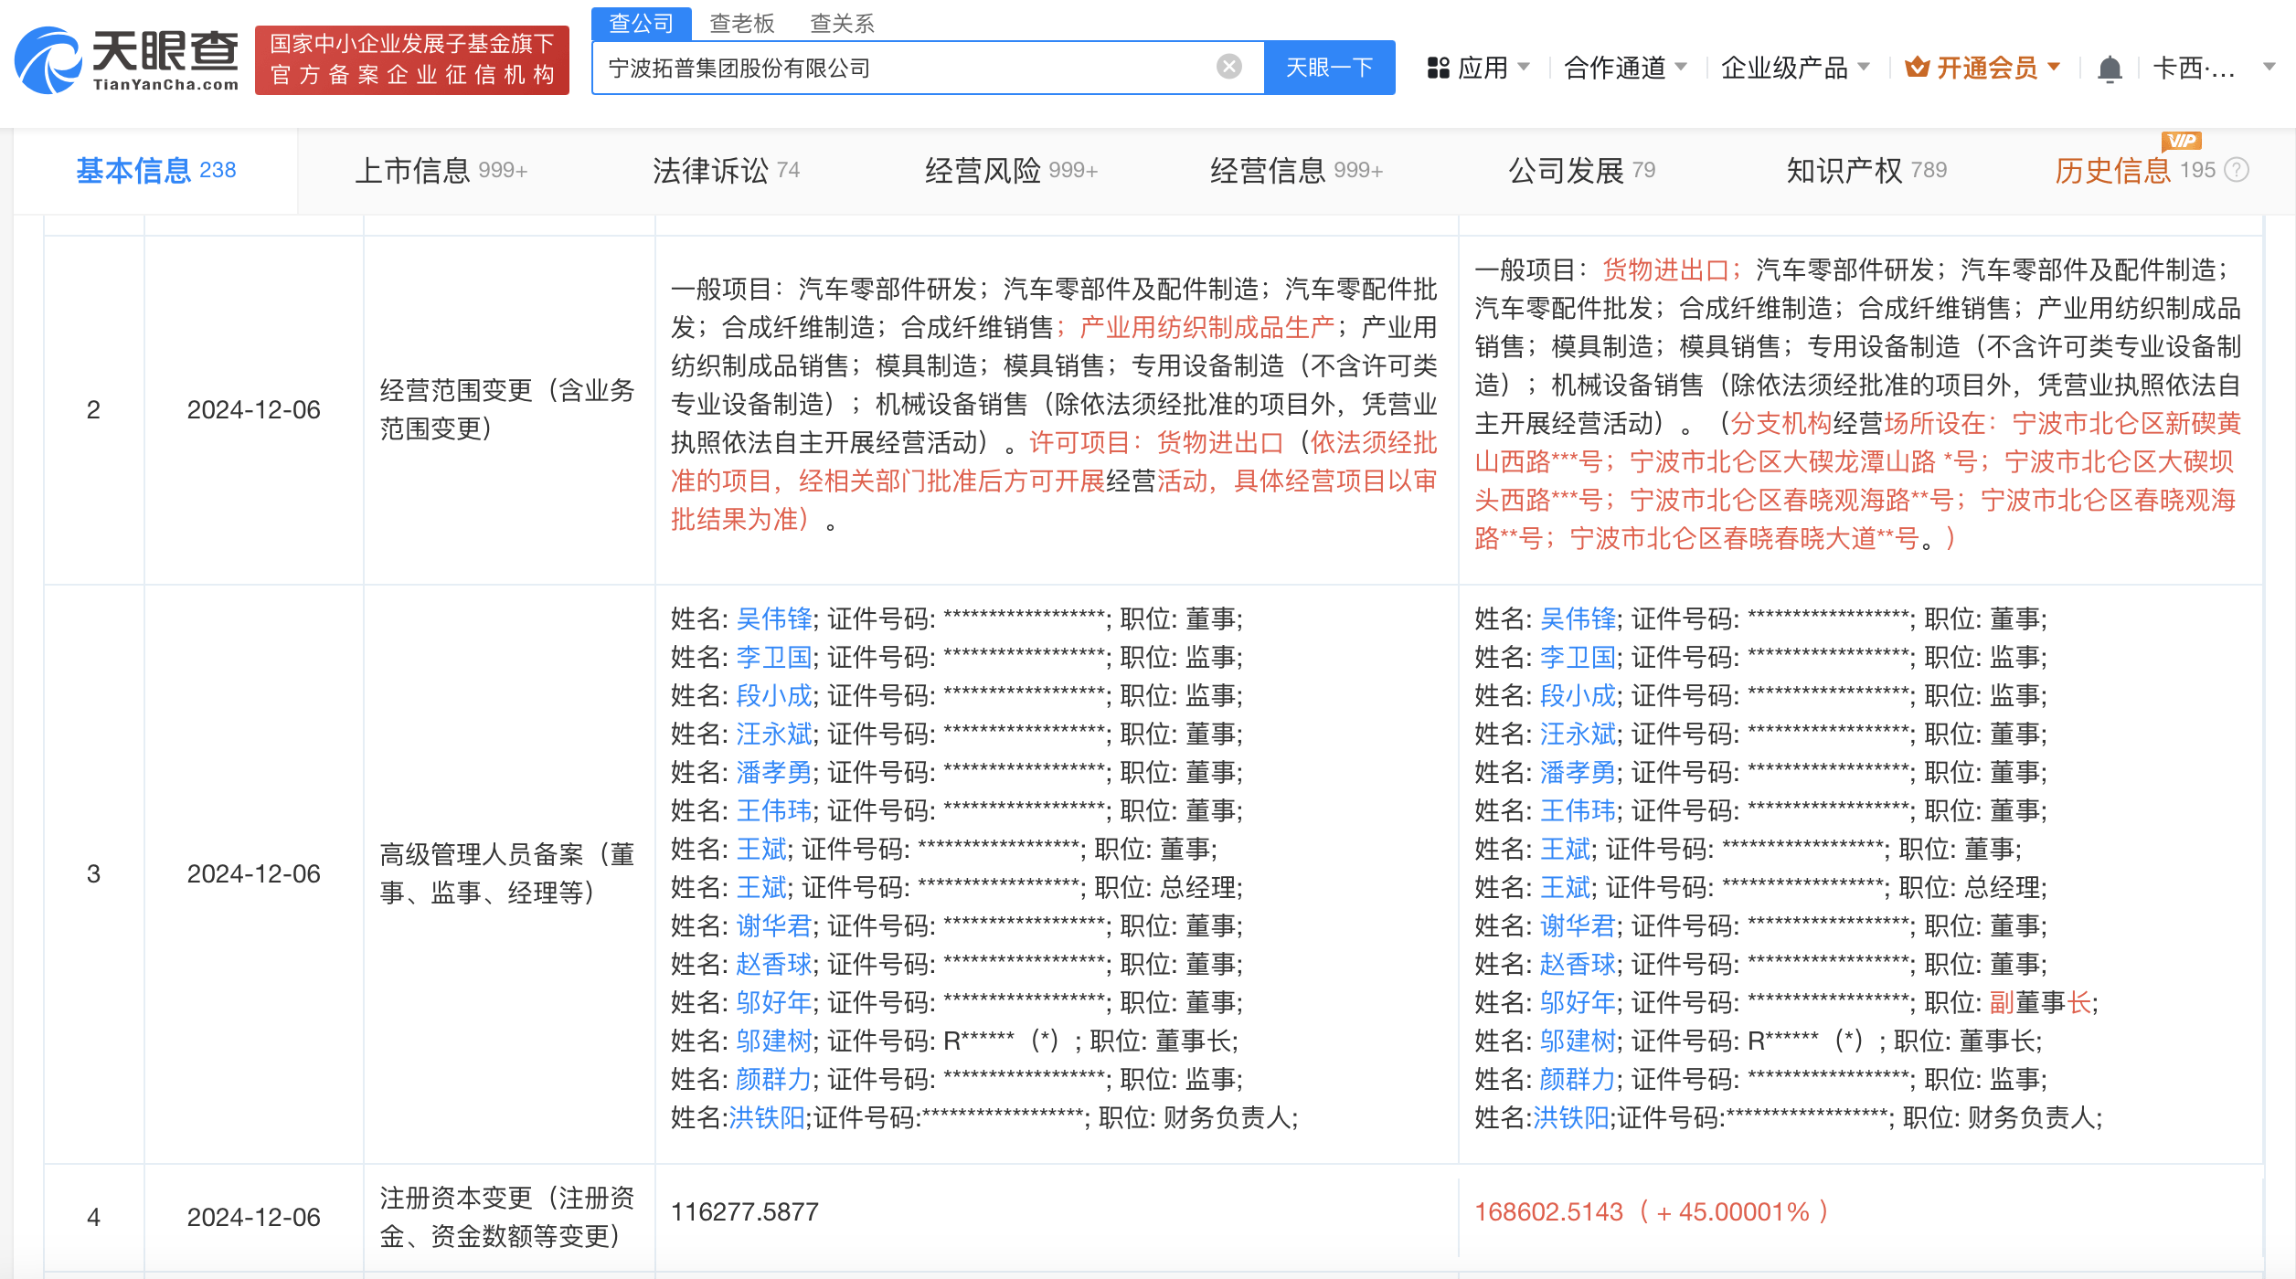Switch to the 基本信息 tab

(155, 170)
